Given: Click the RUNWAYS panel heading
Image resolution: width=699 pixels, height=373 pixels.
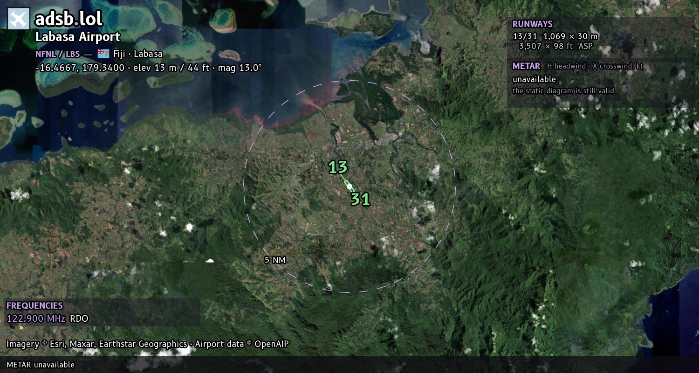Looking at the screenshot, I should coord(532,24).
